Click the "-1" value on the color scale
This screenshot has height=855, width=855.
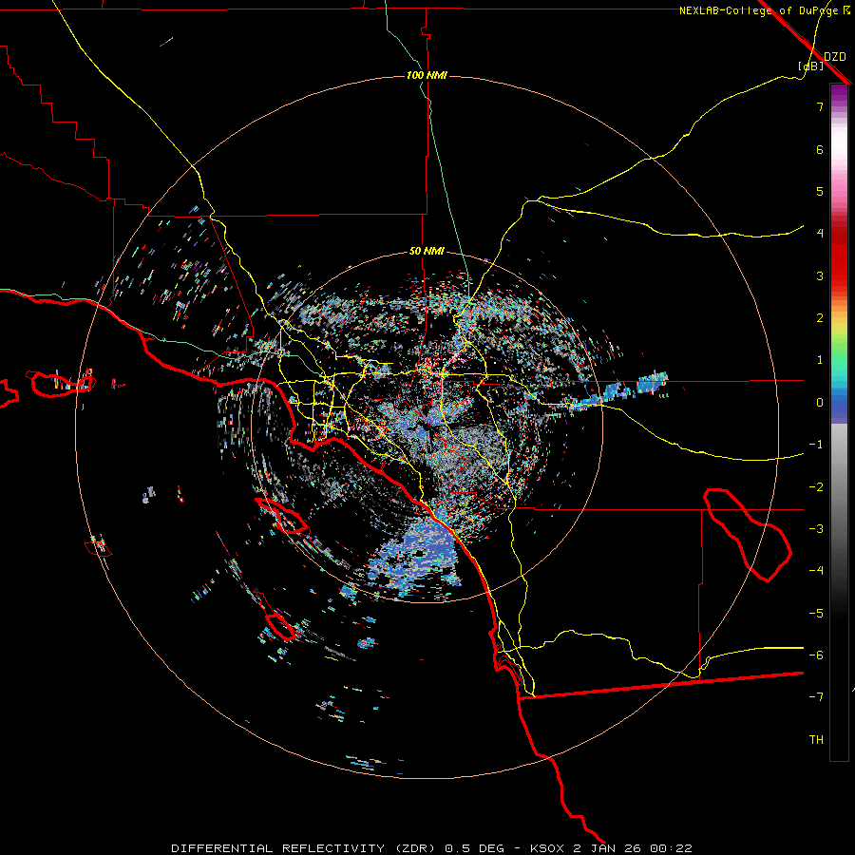click(816, 445)
